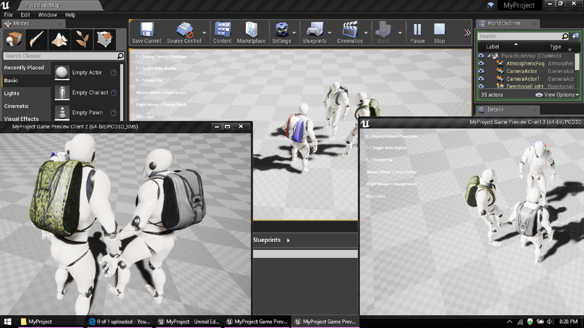Screen dimensions: 584x328
Task: Toggle visibility of AtmosphericFog
Action: [x=481, y=63]
